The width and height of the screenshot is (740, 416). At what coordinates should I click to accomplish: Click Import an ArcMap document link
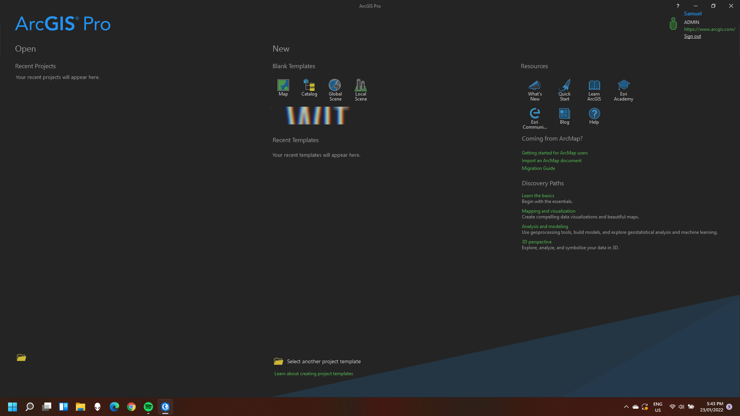(551, 161)
